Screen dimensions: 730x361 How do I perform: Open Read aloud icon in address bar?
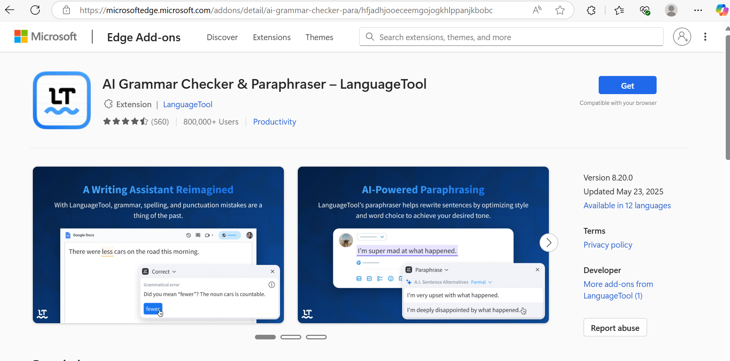click(x=537, y=10)
